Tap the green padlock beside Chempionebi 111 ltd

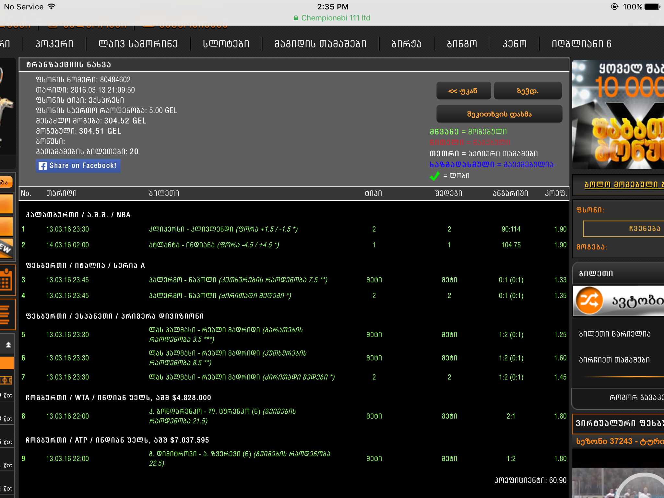coord(296,18)
